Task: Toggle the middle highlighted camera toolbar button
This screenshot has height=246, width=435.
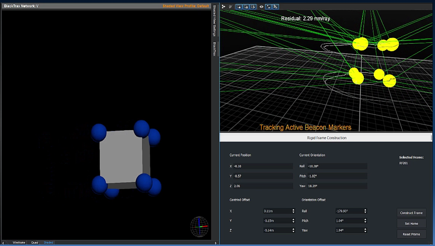Action: tap(246, 6)
